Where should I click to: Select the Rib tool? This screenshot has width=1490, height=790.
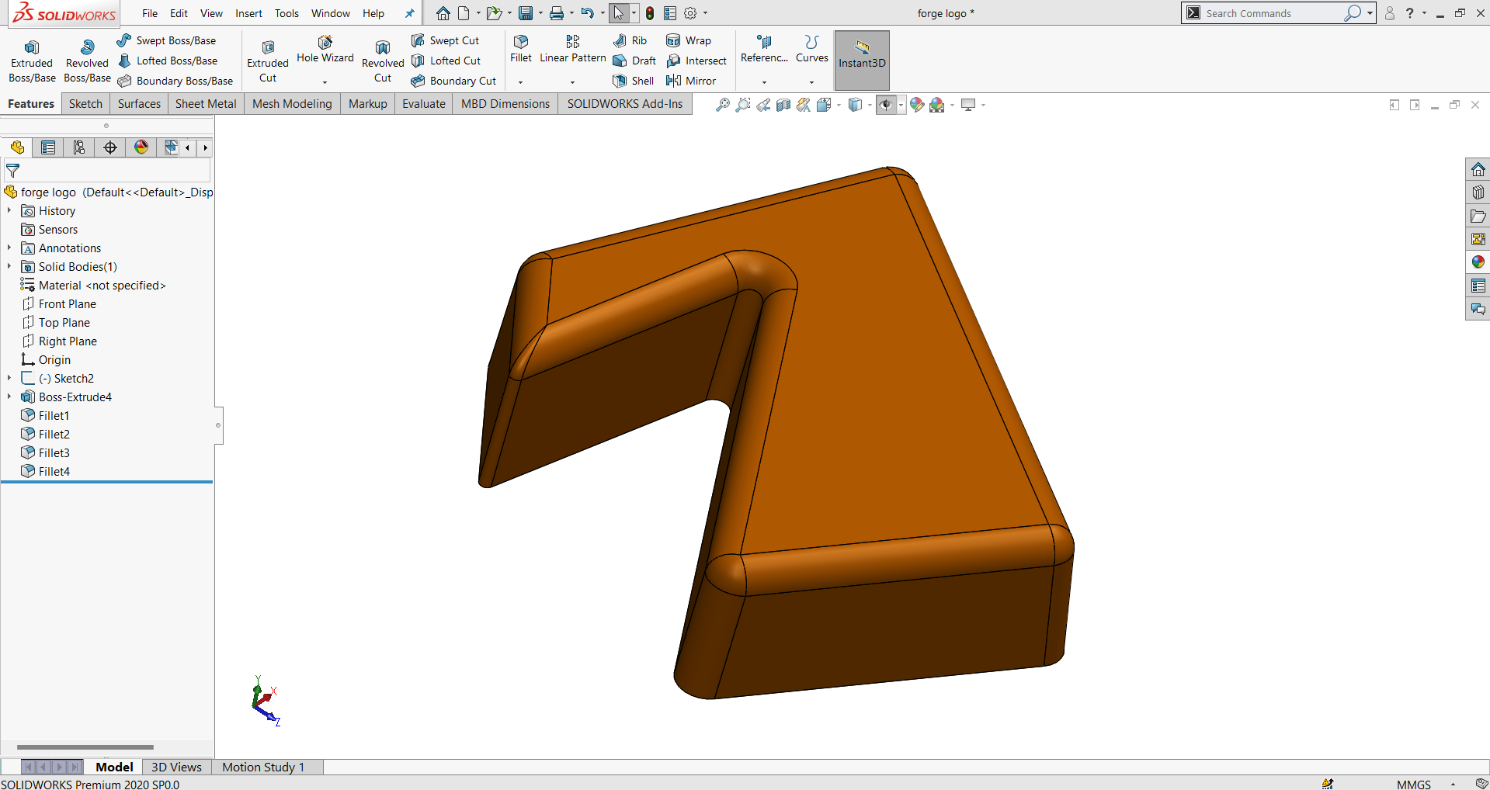[630, 40]
